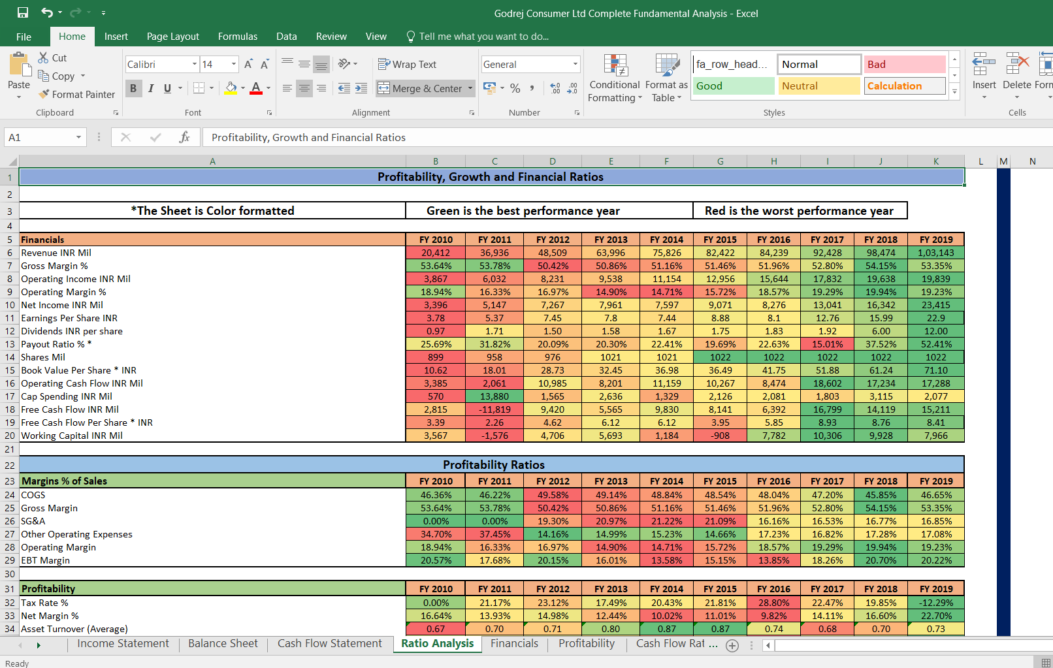Open the General number format dropdown

[575, 64]
